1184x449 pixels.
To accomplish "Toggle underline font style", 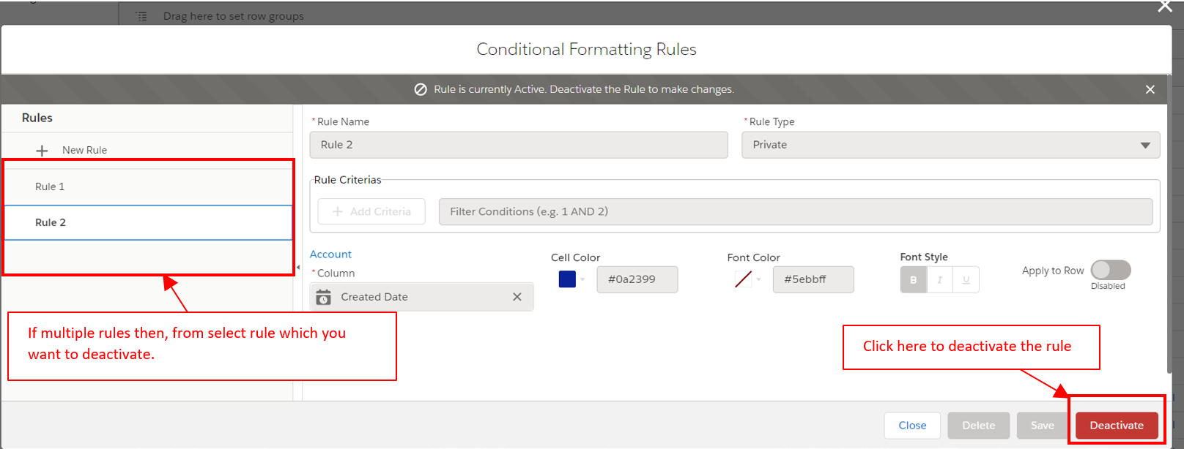I will [x=966, y=279].
